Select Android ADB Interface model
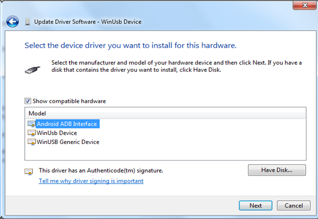The width and height of the screenshot is (318, 219). pos(67,124)
